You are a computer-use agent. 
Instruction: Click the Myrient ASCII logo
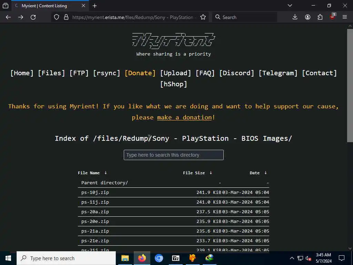(174, 41)
